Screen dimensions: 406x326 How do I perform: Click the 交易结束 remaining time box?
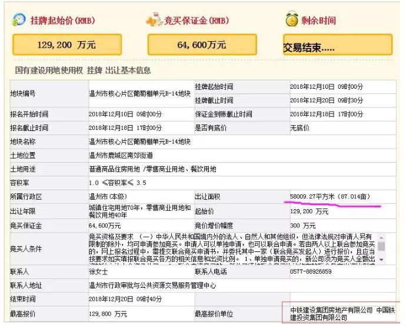(x=338, y=45)
